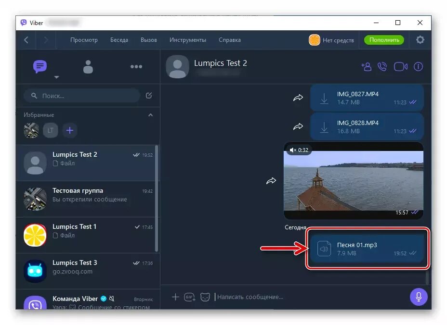Open the Chats tab speech bubble icon
447x325 pixels.
click(x=40, y=67)
